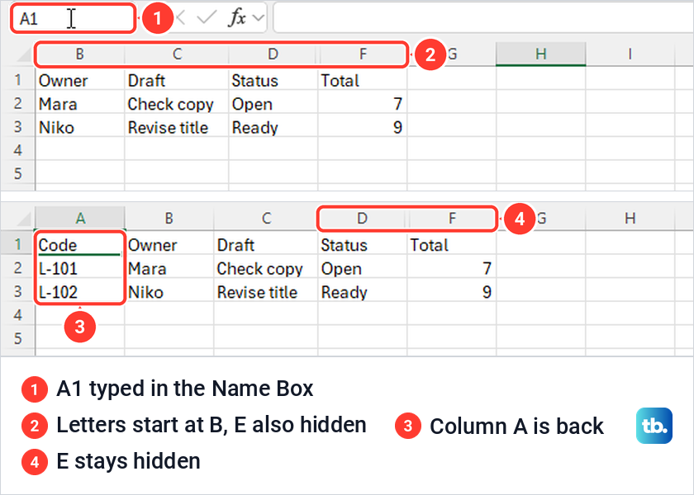The width and height of the screenshot is (694, 495).
Task: Select column header D in sheet with A hidden
Action: tap(273, 54)
